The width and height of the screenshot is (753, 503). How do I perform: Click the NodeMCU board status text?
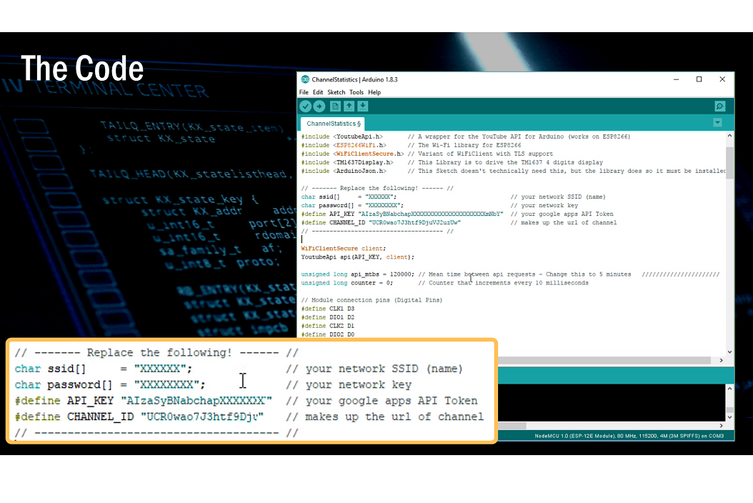point(629,435)
